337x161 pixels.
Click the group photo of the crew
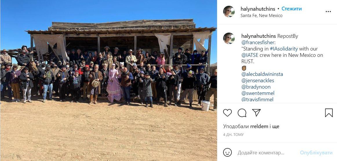click(x=109, y=80)
